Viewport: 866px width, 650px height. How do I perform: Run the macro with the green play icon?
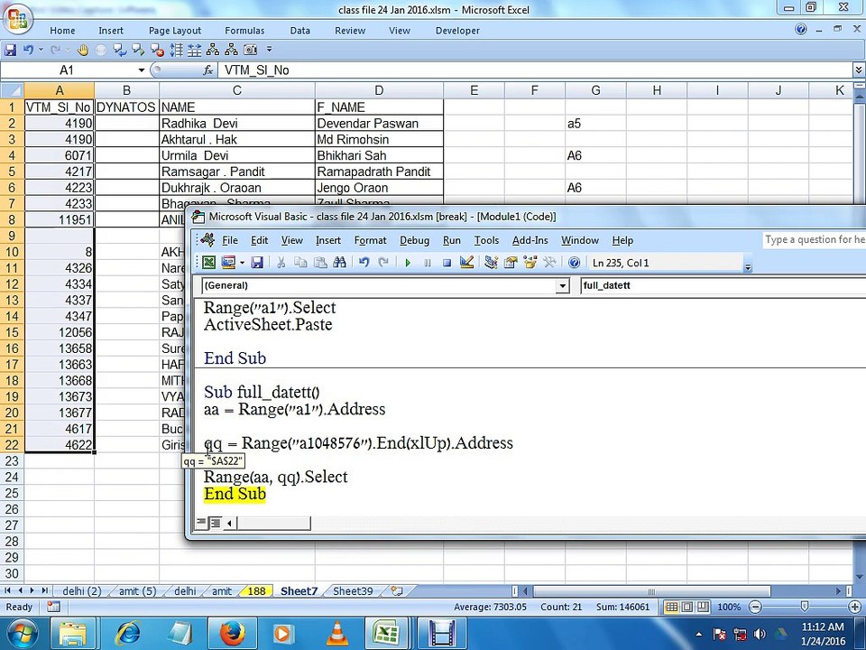tap(408, 263)
